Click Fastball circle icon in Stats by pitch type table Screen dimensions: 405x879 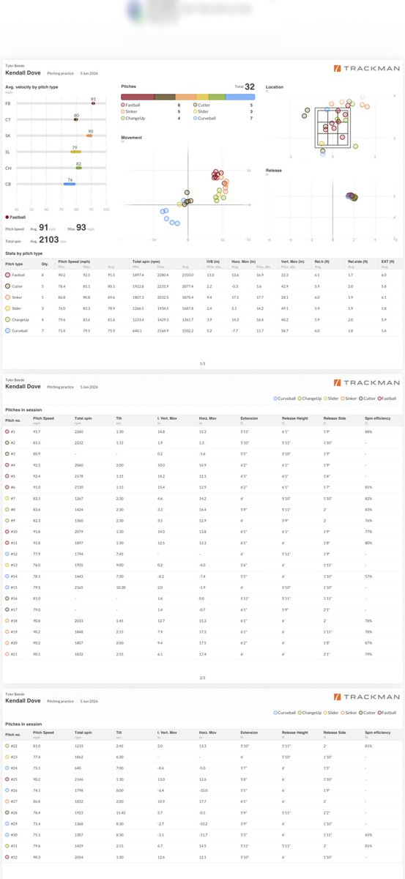tap(8, 274)
